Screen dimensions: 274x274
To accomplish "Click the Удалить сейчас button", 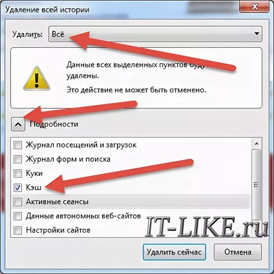I will pos(174,252).
